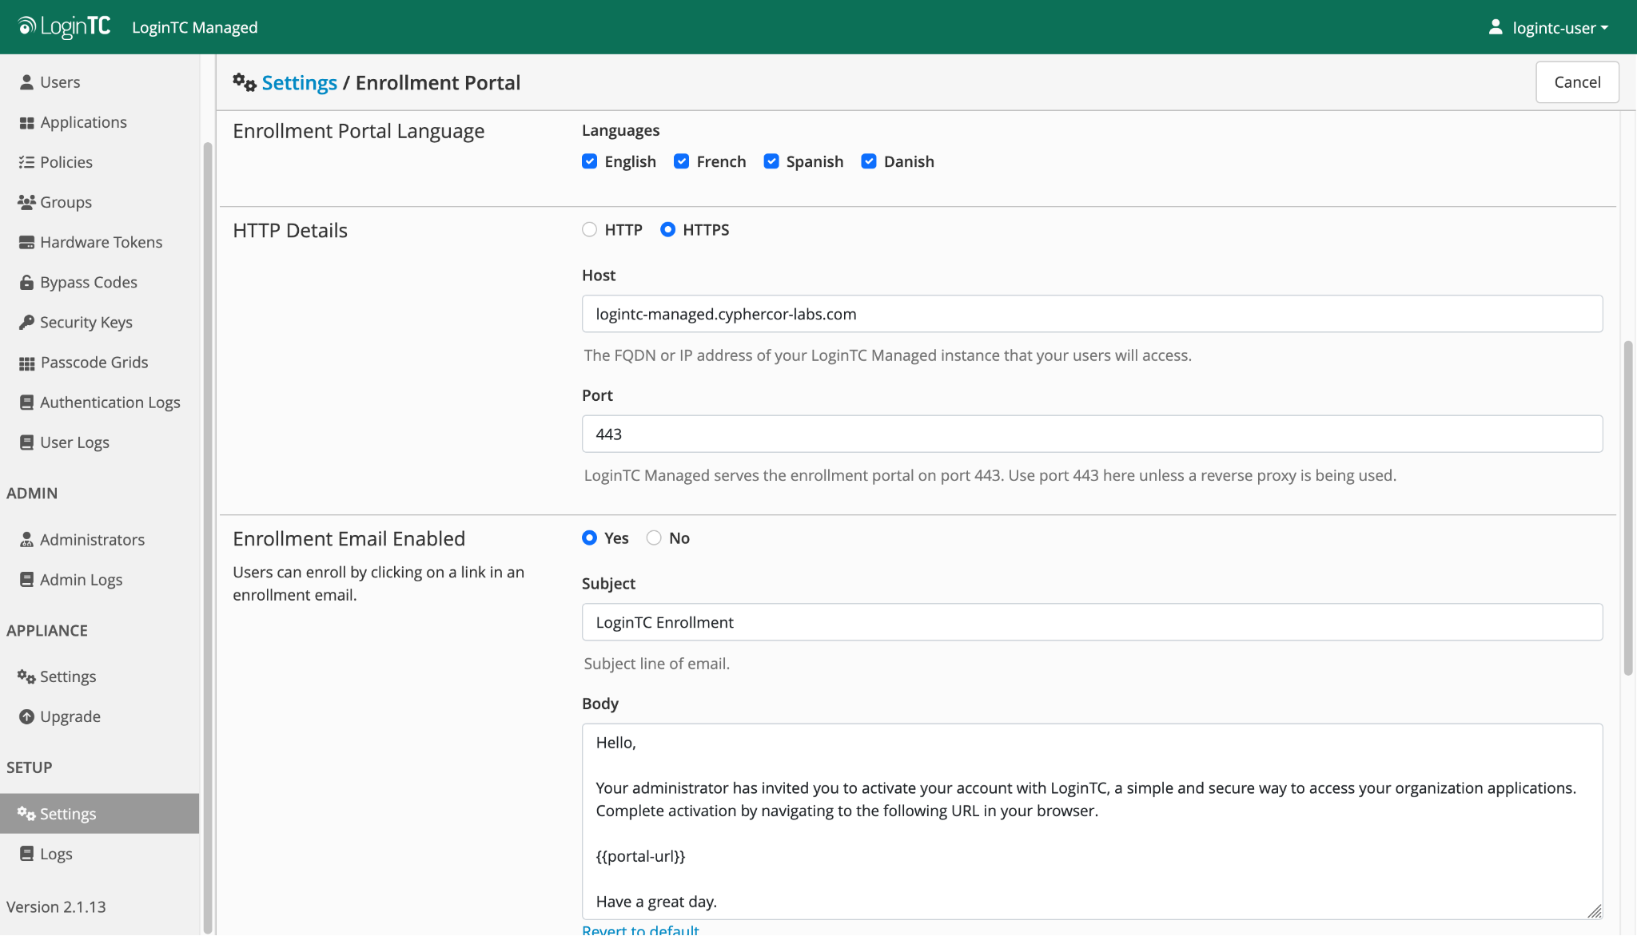Open the Upgrade page
The image size is (1637, 936).
click(x=70, y=716)
